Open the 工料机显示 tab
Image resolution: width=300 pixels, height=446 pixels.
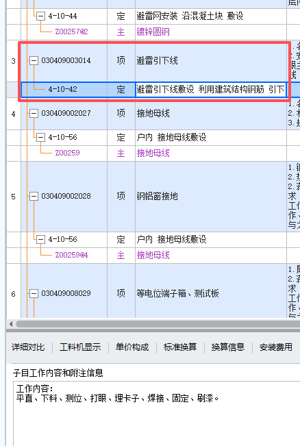tap(80, 347)
